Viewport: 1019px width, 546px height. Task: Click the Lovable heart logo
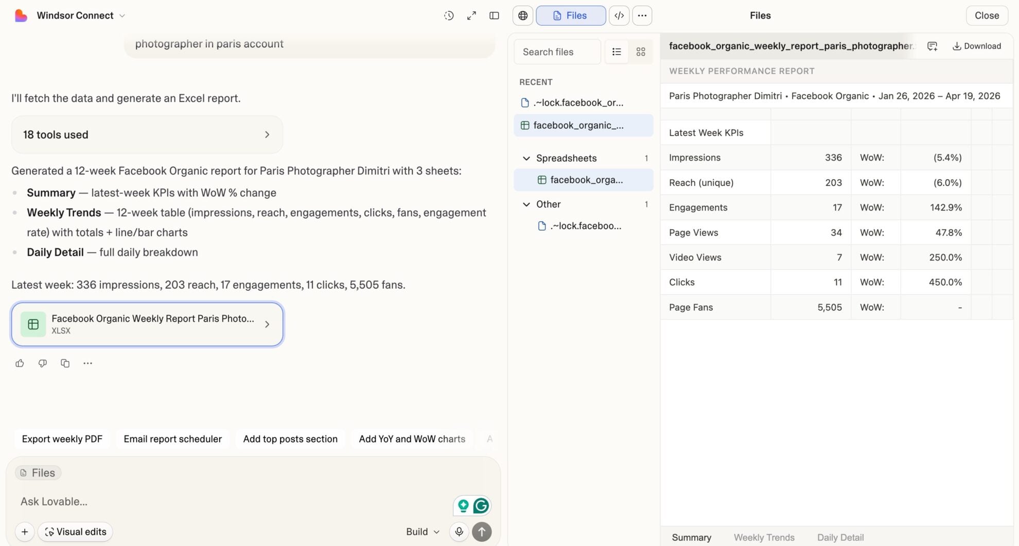(21, 15)
